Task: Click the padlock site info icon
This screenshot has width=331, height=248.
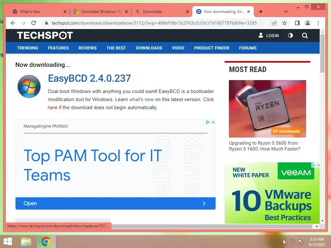Action: (x=47, y=23)
